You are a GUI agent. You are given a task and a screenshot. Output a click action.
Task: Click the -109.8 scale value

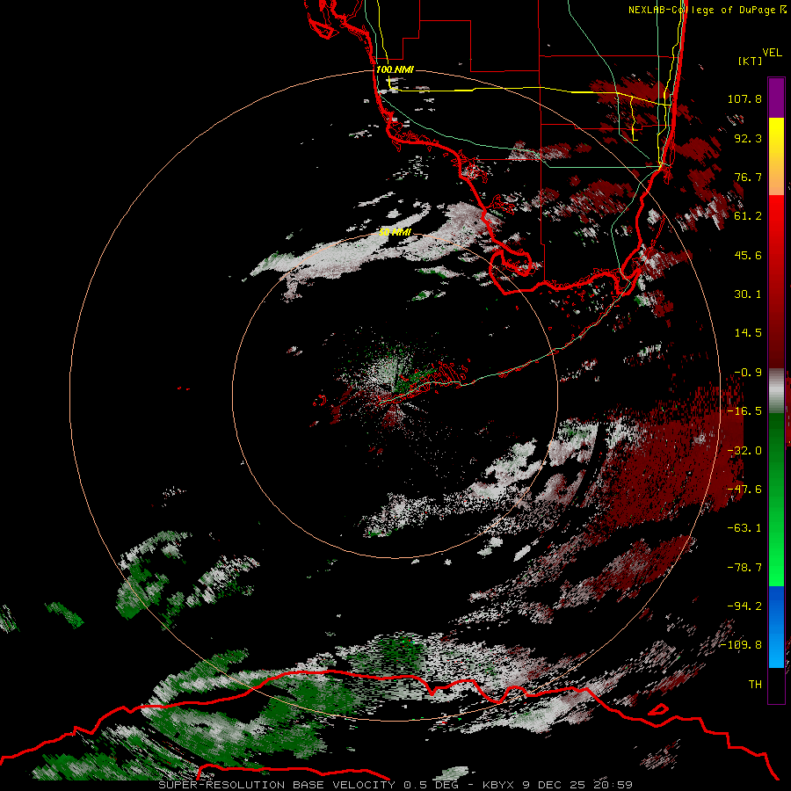click(741, 645)
